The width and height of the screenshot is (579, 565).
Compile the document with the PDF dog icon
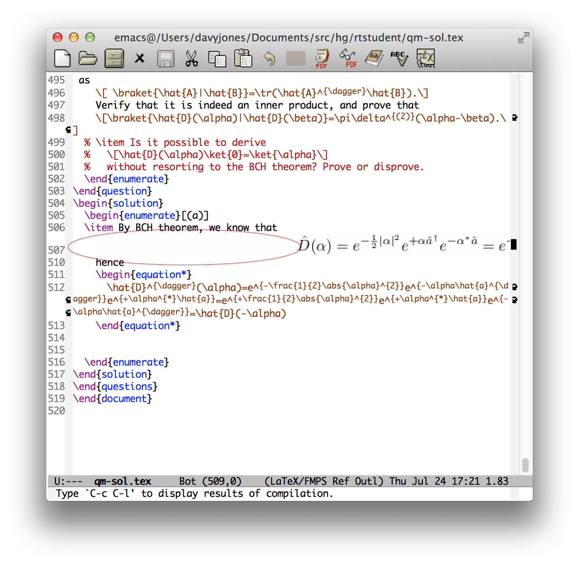321,59
